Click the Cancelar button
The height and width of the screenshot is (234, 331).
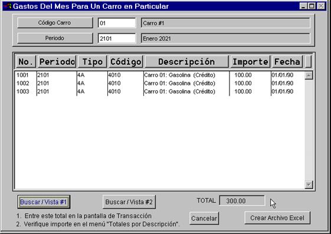pyautogui.click(x=204, y=219)
